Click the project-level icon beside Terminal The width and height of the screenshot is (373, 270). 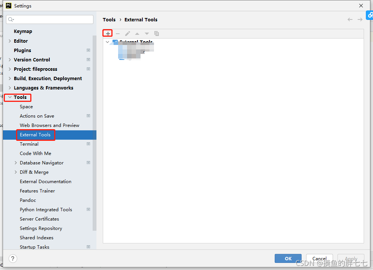[x=88, y=144]
